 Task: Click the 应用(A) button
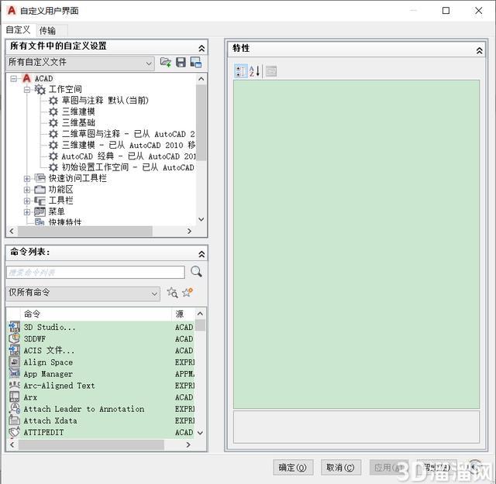click(x=389, y=467)
